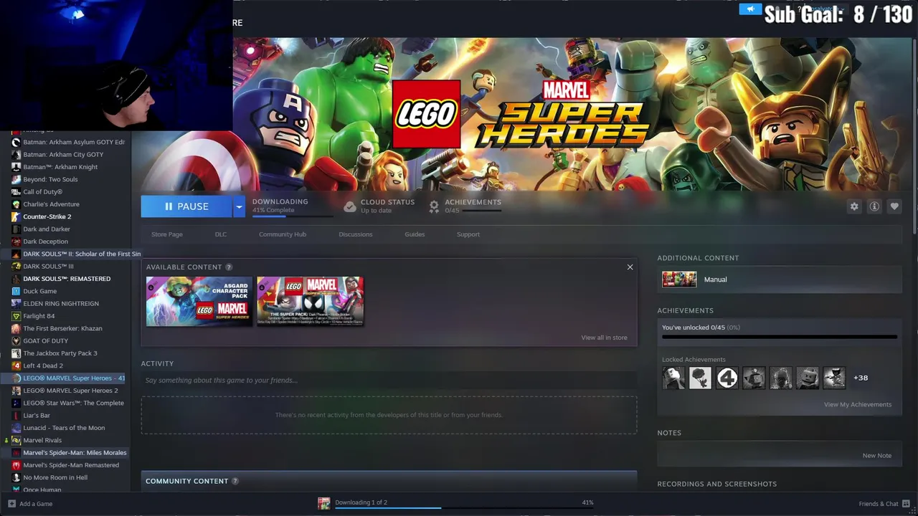Open the Community Hub tab
This screenshot has height=516, width=918.
(283, 234)
